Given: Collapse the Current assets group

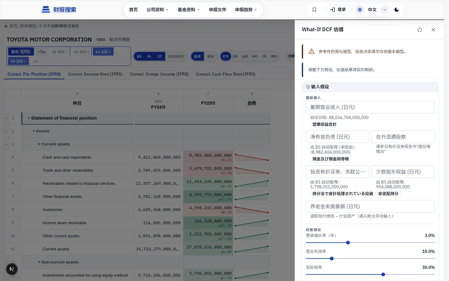Looking at the screenshot, I should click(39, 144).
